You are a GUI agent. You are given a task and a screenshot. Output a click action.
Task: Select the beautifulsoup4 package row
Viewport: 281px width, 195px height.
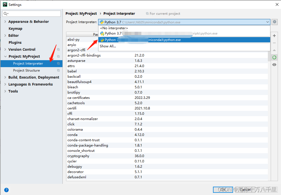(167, 82)
